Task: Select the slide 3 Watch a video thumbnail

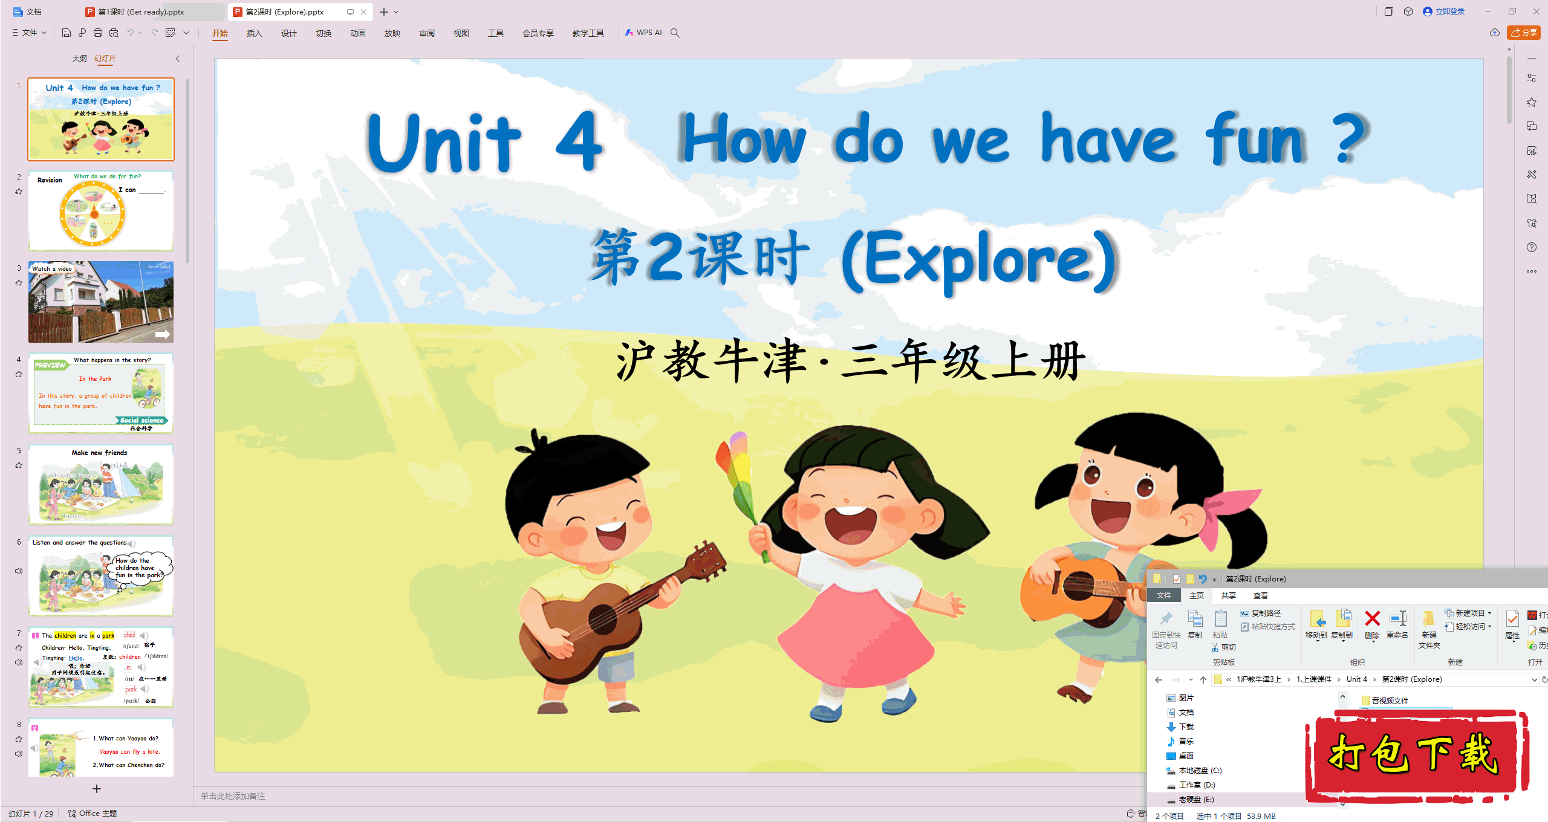Action: pyautogui.click(x=101, y=302)
